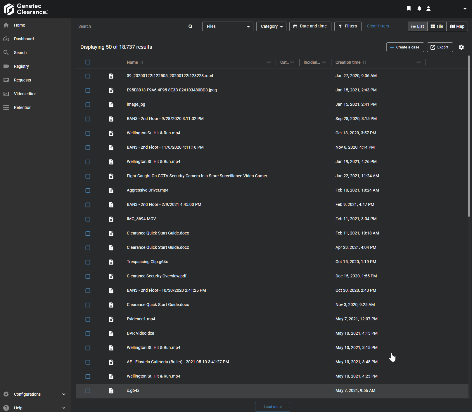Image resolution: width=472 pixels, height=412 pixels.
Task: Click file icon for Aggressive Driver.mp4
Action: point(111,190)
